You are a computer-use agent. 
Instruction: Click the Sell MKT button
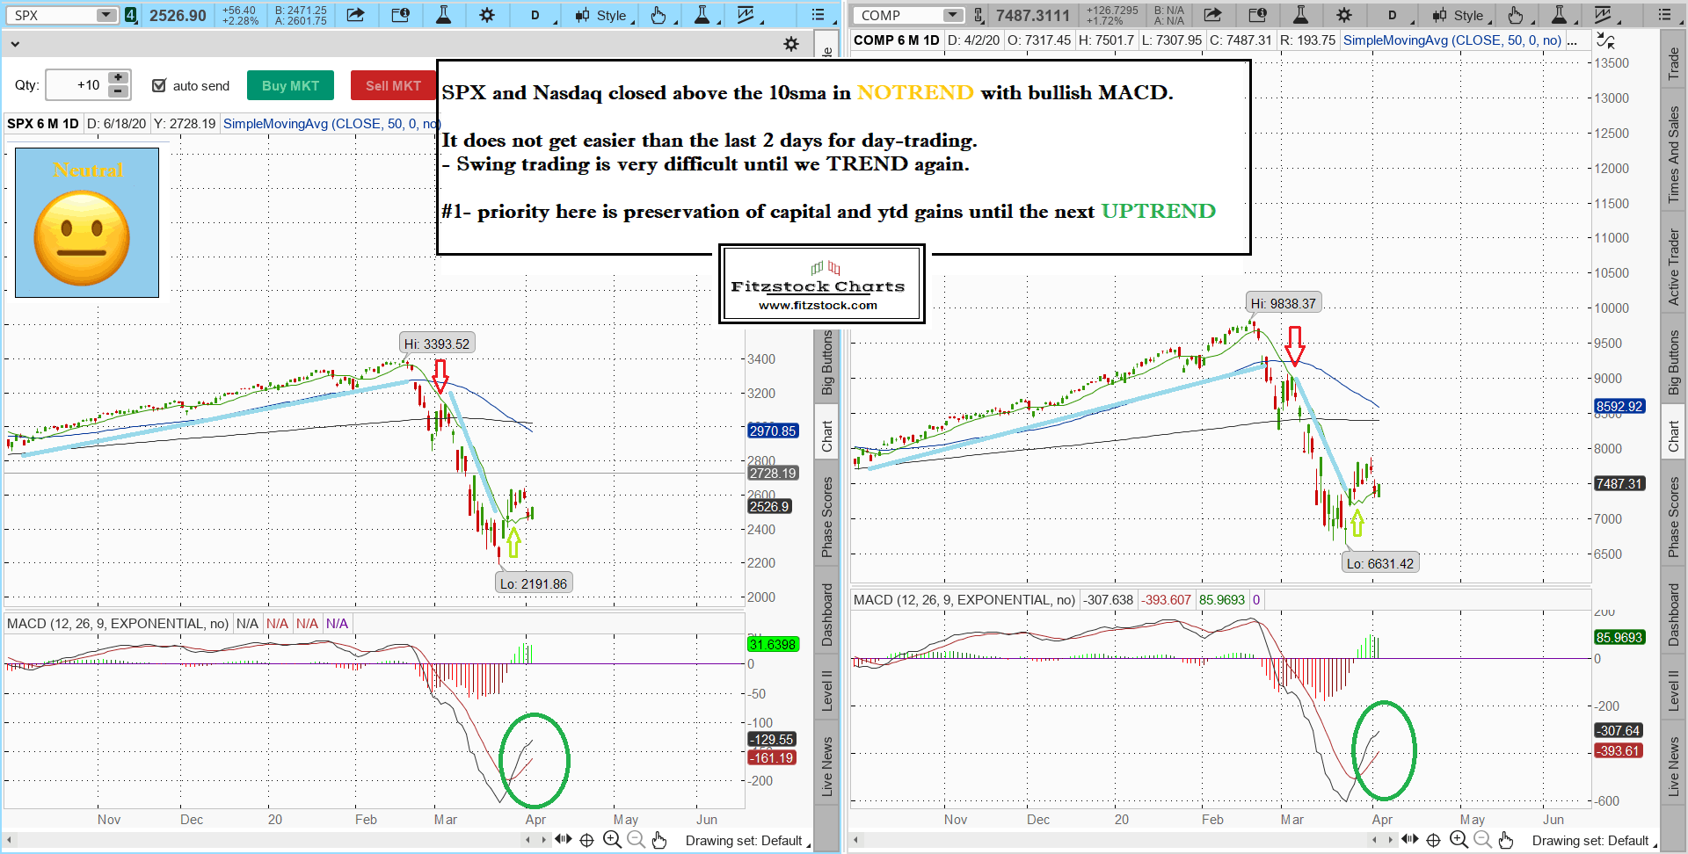pyautogui.click(x=393, y=85)
